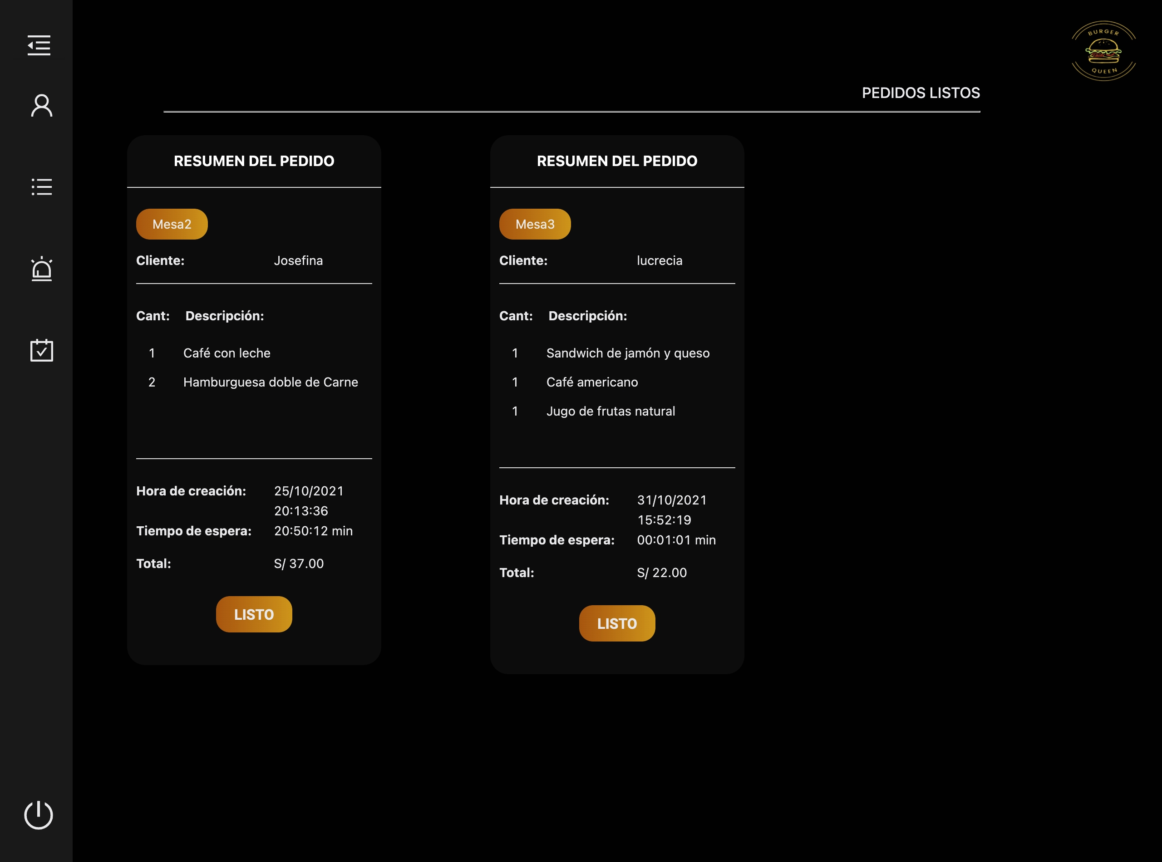Select Sandwich de jamón y queso item
The height and width of the screenshot is (862, 1162).
pyautogui.click(x=627, y=353)
